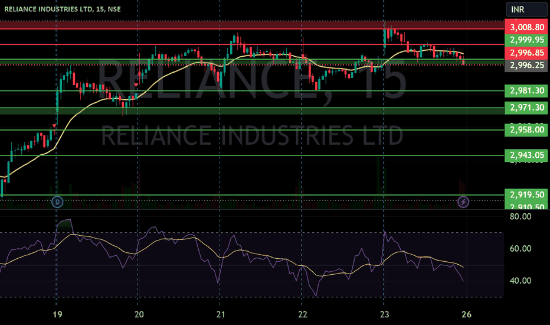The width and height of the screenshot is (550, 325).
Task: Click the red arrow marker before date 20
Action: point(136,85)
